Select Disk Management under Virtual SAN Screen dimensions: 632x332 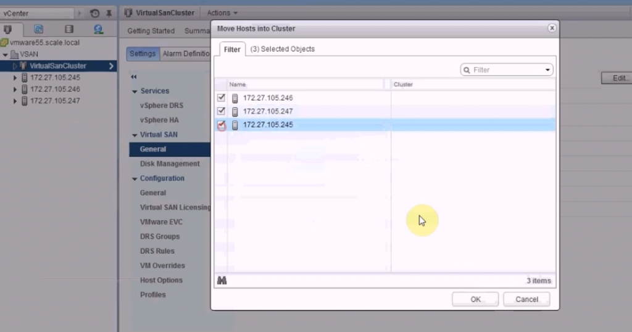170,164
